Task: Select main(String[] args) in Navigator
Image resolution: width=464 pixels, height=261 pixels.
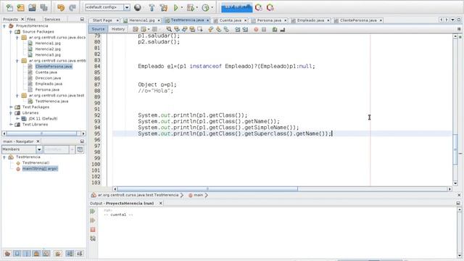Action: coord(40,169)
